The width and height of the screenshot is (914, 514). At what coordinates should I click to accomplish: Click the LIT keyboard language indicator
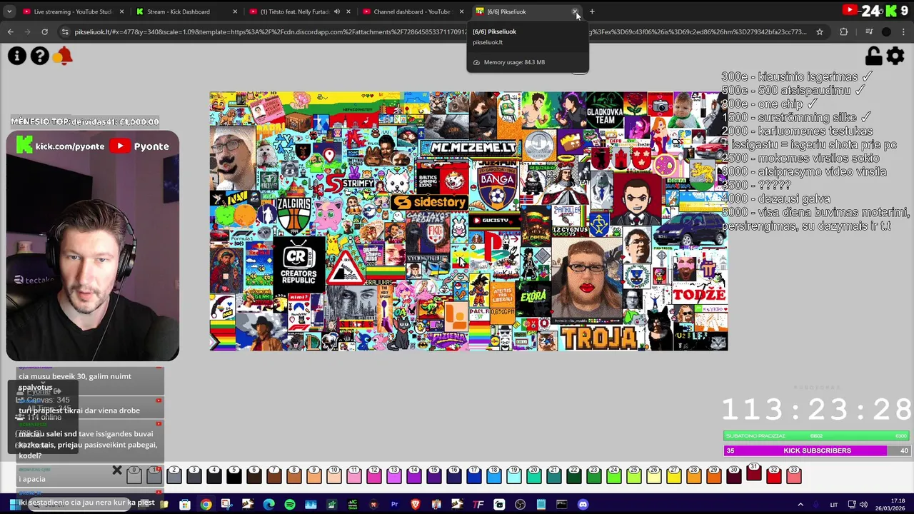[x=833, y=505]
